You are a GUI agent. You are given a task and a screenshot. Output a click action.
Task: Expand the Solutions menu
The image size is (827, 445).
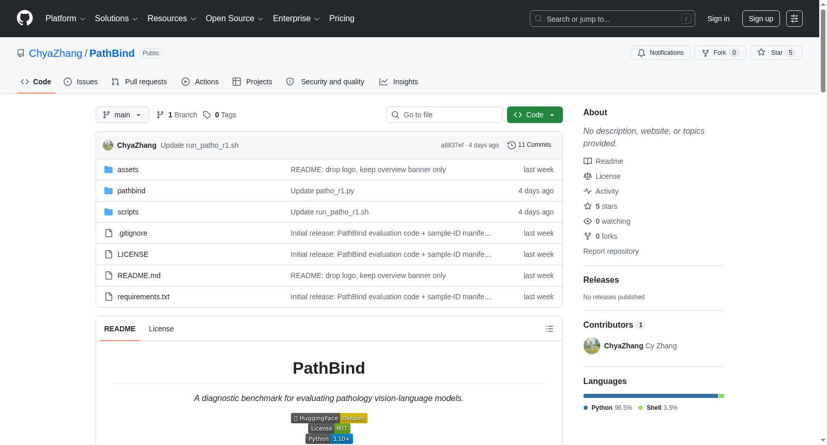point(116,19)
